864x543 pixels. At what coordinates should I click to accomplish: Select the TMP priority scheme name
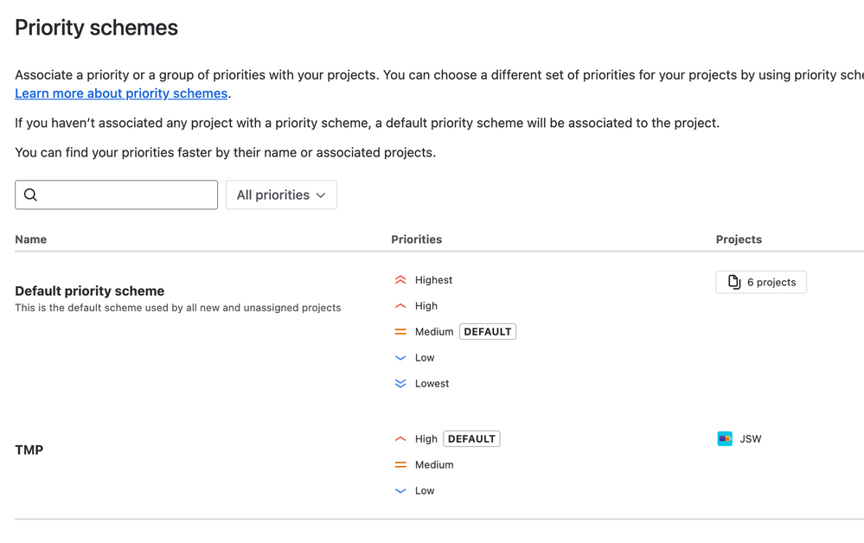[29, 450]
